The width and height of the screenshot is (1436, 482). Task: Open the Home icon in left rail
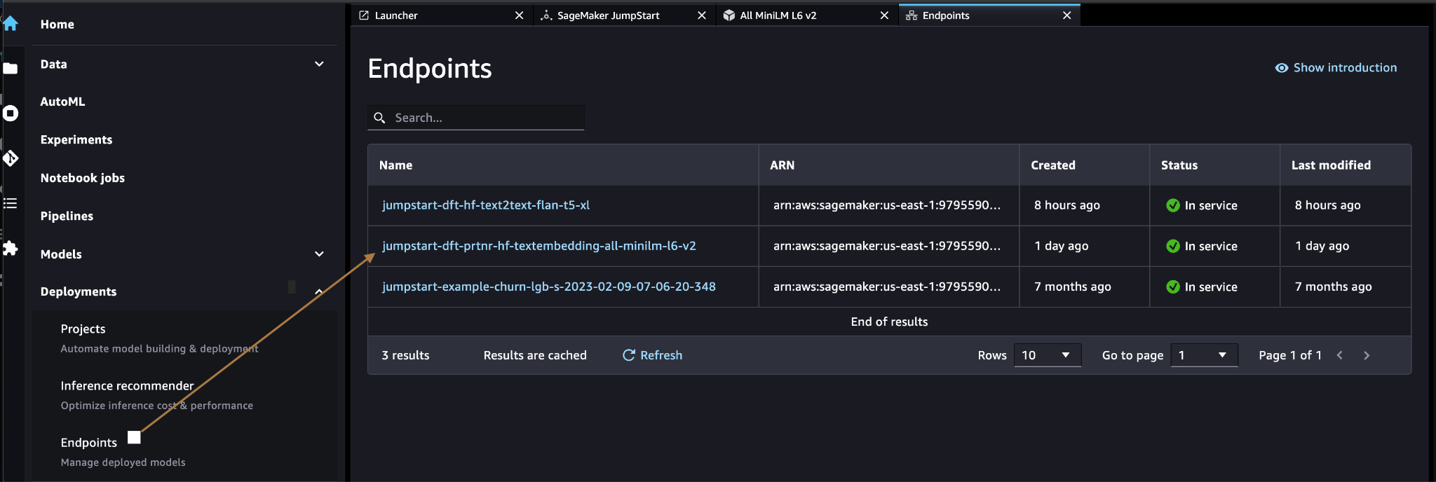[x=10, y=24]
